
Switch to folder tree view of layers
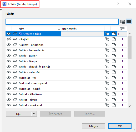click(x=123, y=21)
